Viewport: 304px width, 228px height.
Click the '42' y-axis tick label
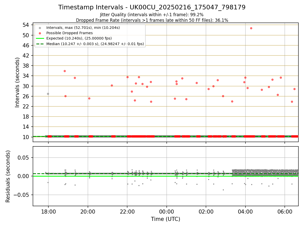26,55
